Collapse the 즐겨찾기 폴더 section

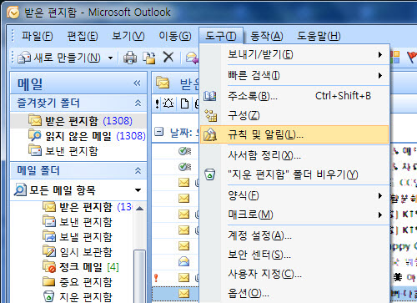pos(138,103)
